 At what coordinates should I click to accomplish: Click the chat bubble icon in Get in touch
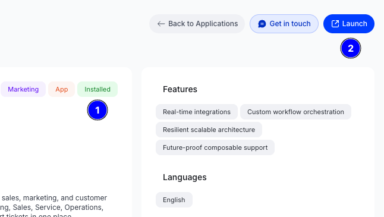262,24
